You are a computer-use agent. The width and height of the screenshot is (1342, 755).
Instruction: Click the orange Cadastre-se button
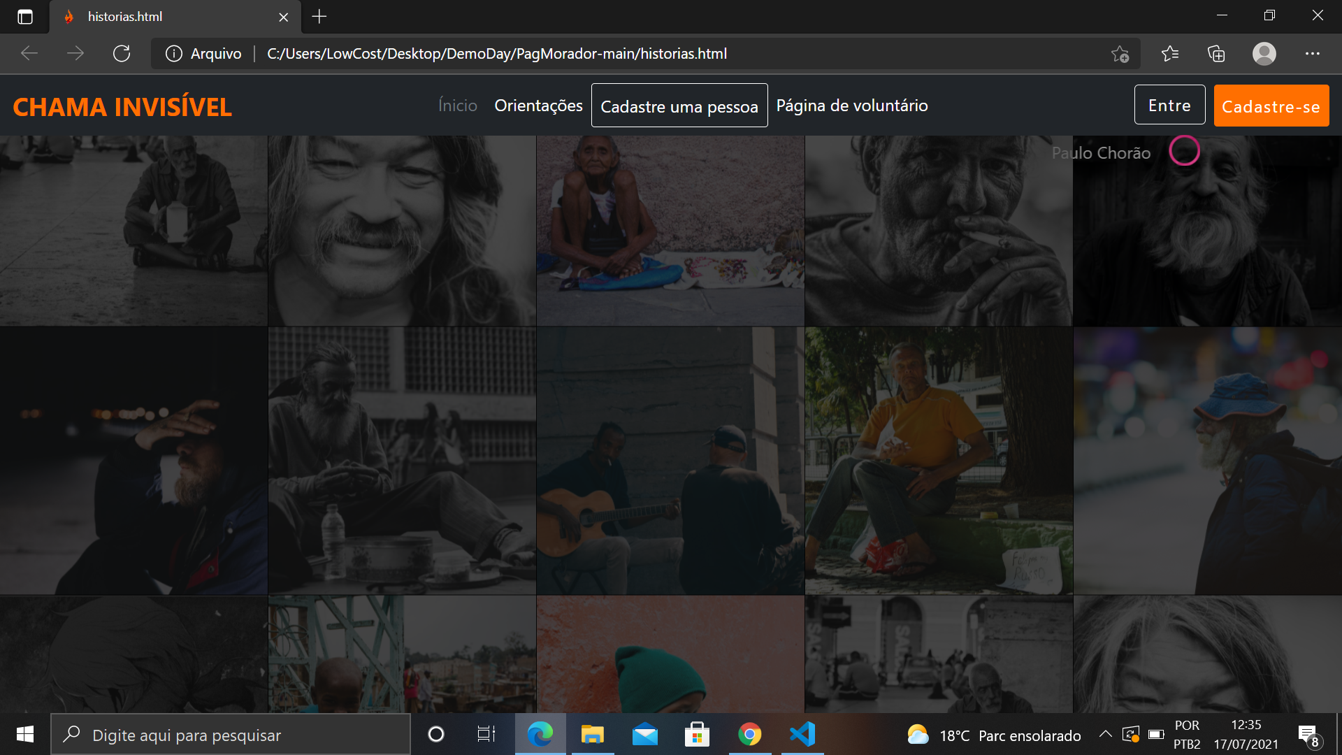pos(1271,106)
